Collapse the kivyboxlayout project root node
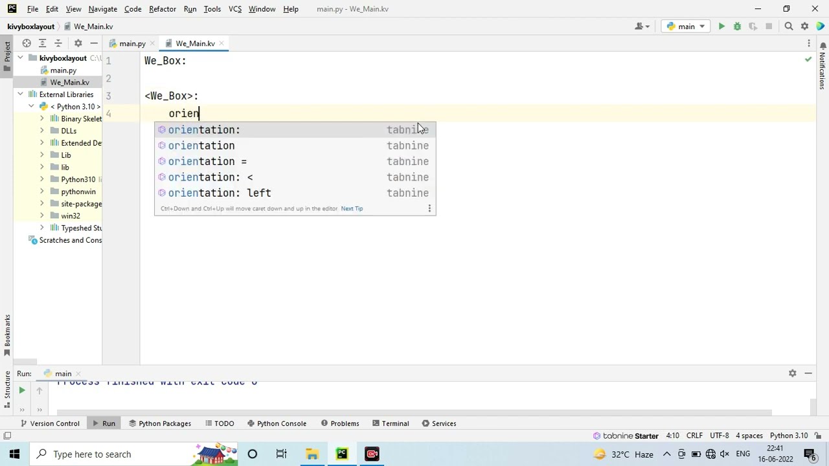This screenshot has width=829, height=466. pos(21,58)
